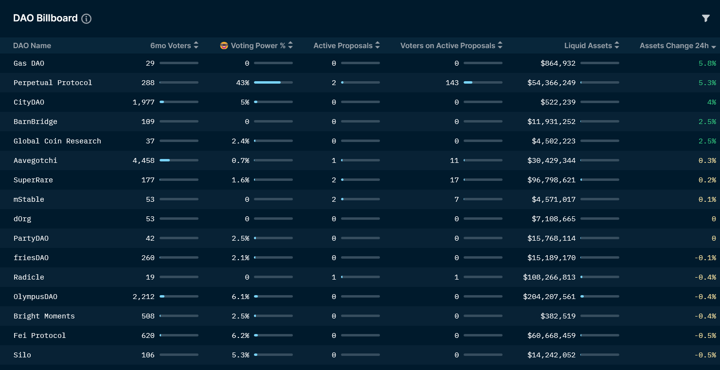
Task: Click SuperRare voters value 17
Action: point(454,180)
